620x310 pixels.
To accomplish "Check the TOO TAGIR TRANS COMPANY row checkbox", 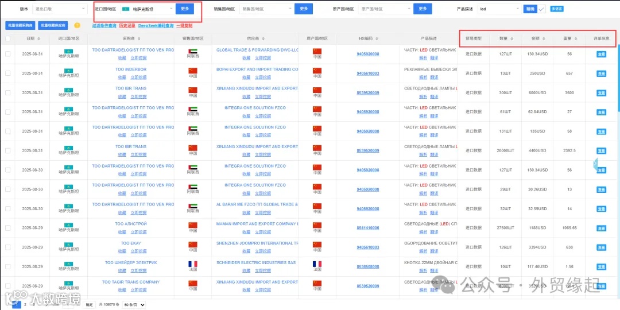I will pyautogui.click(x=8, y=286).
